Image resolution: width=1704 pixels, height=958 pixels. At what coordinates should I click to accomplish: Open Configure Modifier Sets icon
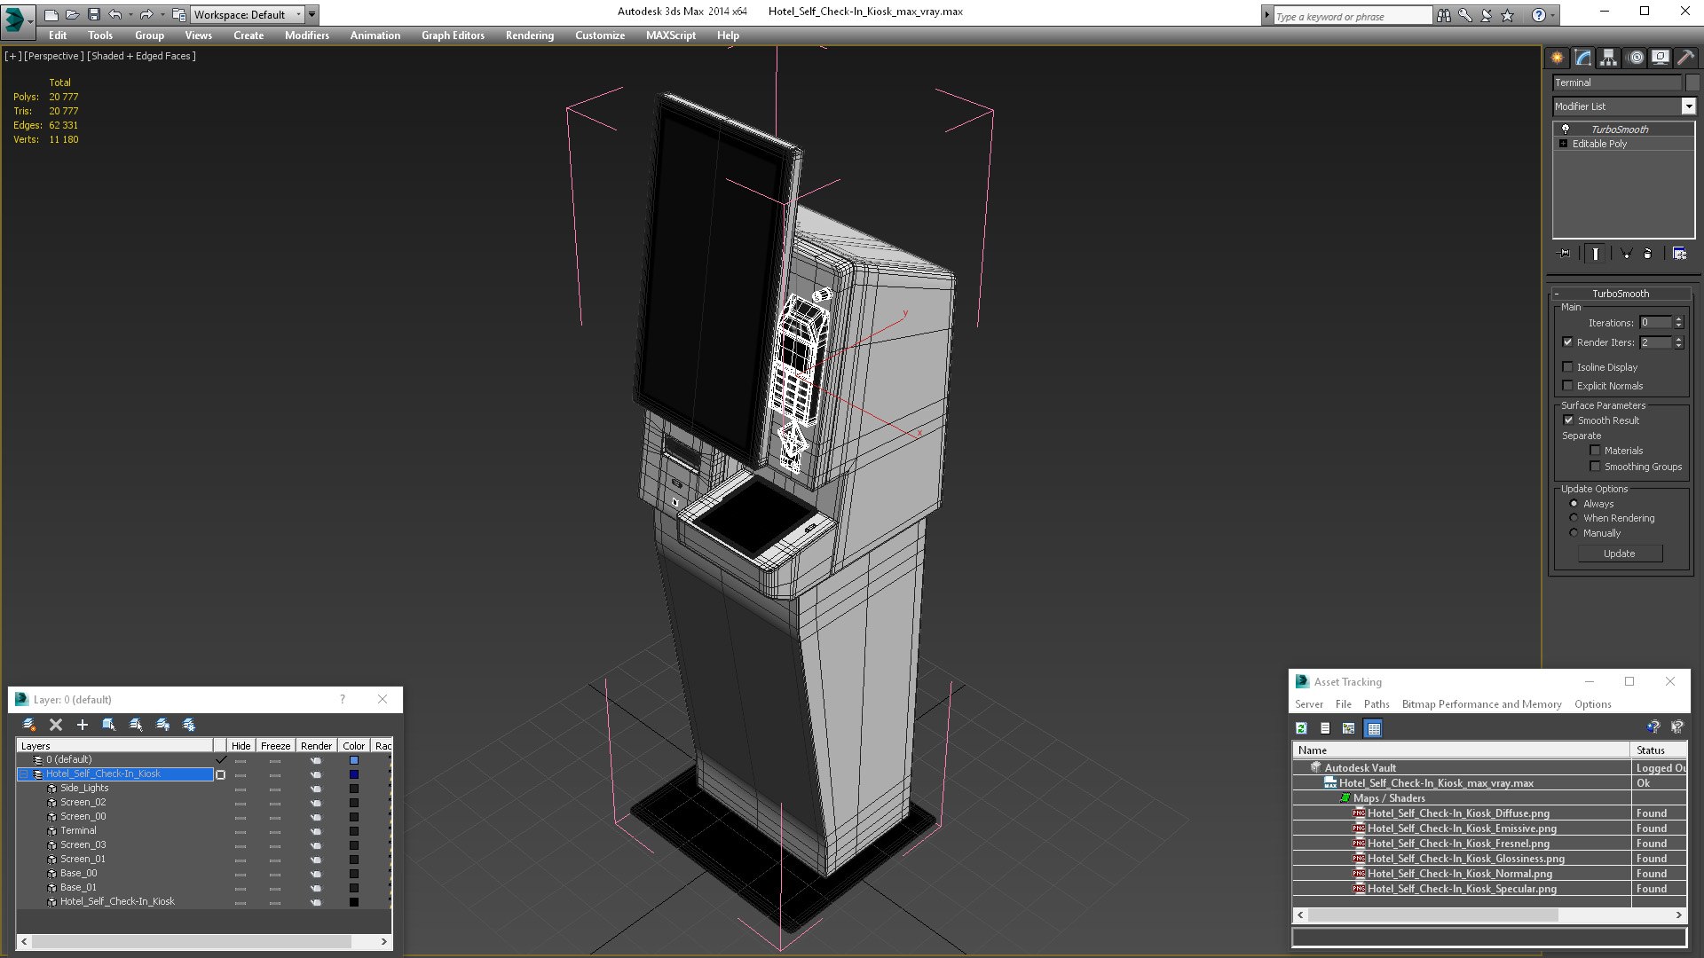point(1679,254)
